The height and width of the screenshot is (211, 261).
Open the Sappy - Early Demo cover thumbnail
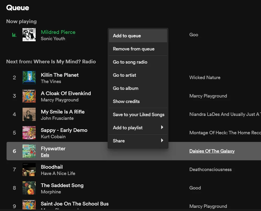point(29,132)
